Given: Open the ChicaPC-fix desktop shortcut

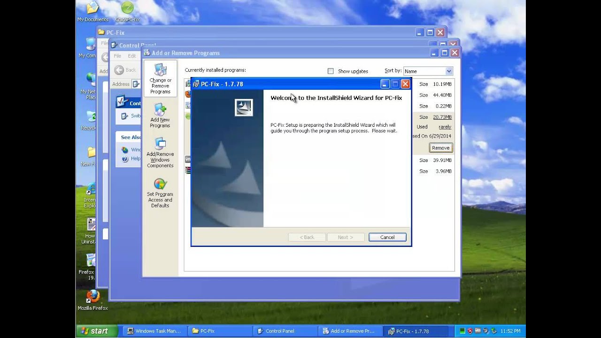Looking at the screenshot, I should click(127, 8).
